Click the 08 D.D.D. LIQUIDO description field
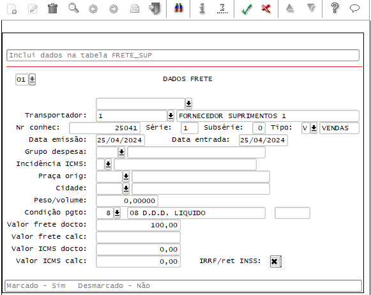Viewport: 371px width, 295px height. pyautogui.click(x=197, y=213)
